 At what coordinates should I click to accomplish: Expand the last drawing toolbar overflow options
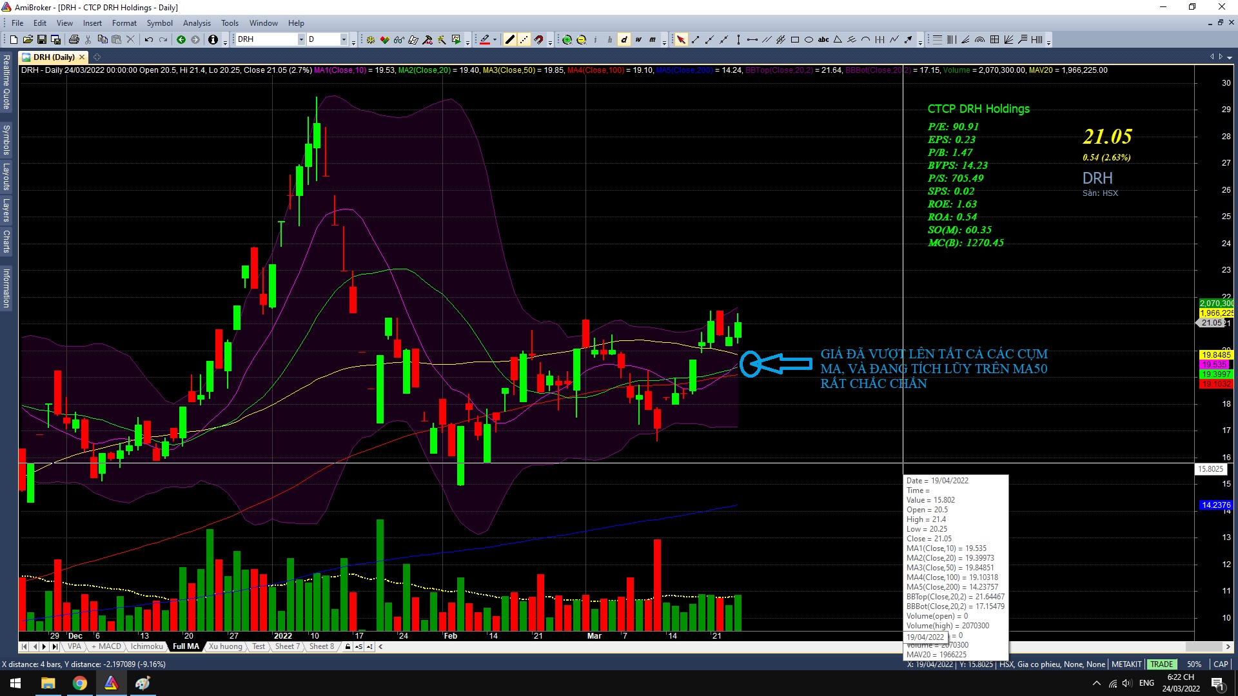[1049, 41]
